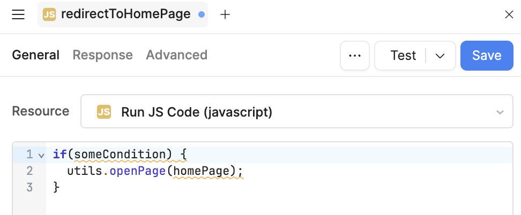Collapse the code block at line 1
This screenshot has width=521, height=215.
tap(41, 155)
